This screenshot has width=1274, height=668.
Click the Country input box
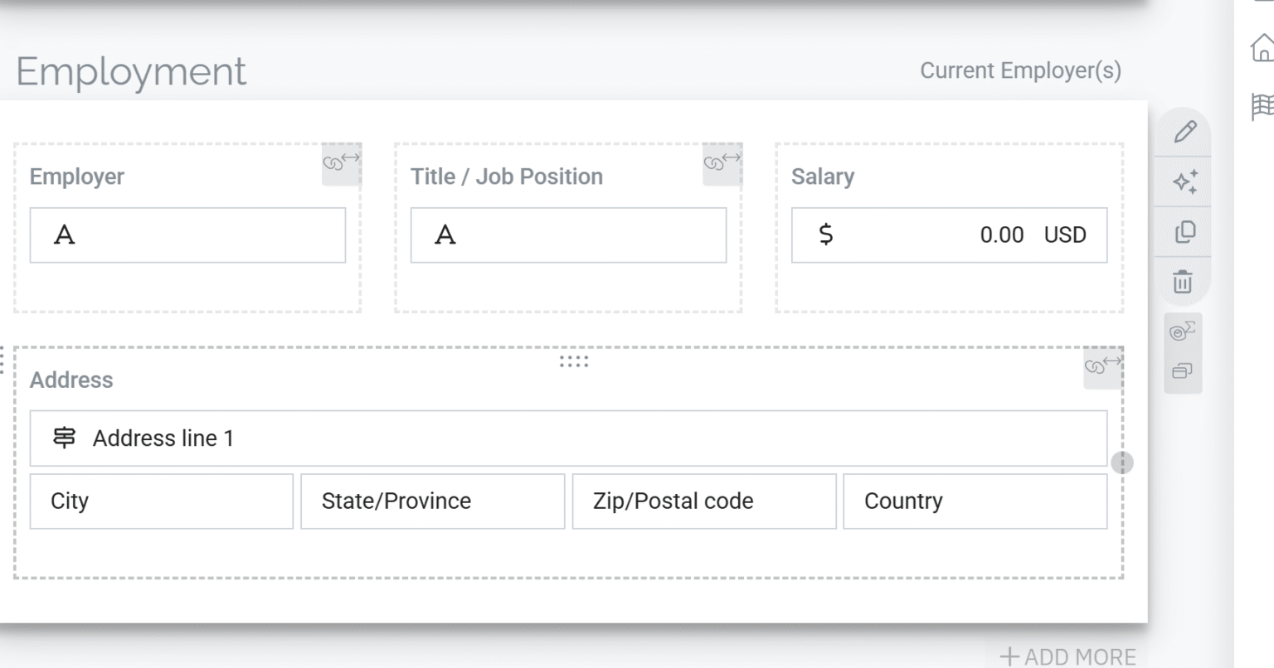[975, 501]
